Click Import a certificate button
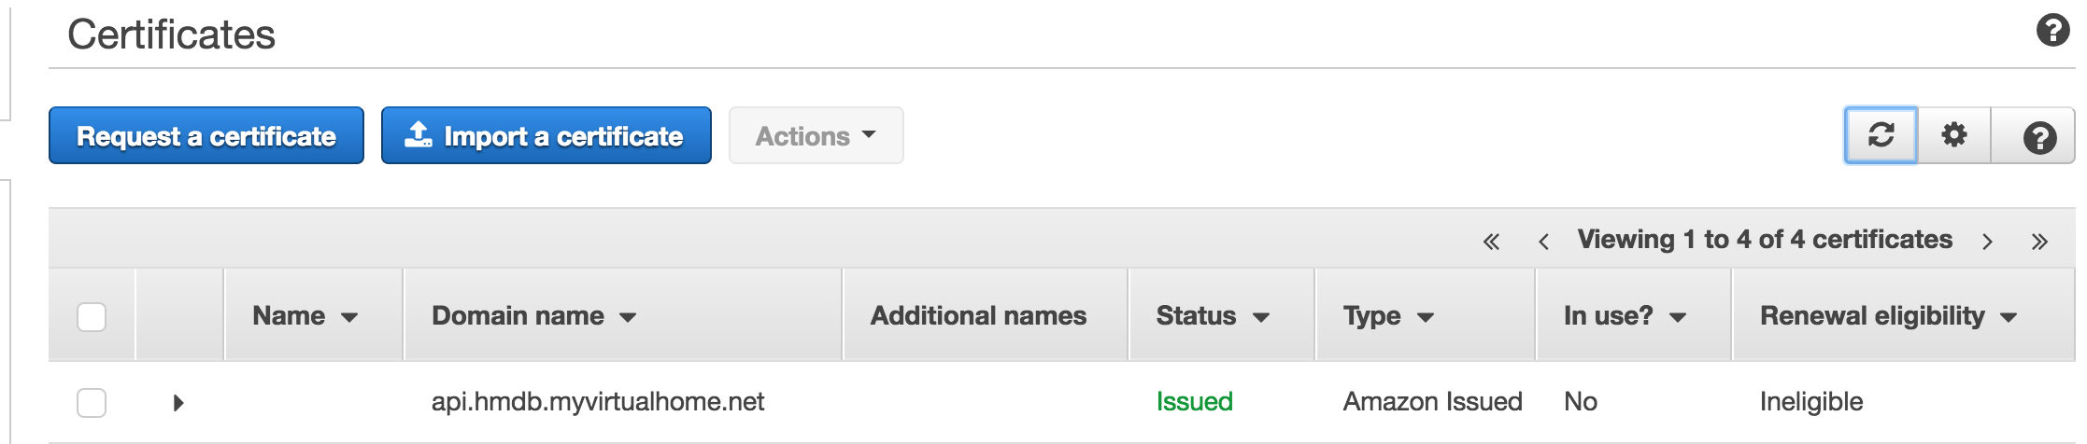Screen dimensions: 2087x444 pyautogui.click(x=546, y=136)
